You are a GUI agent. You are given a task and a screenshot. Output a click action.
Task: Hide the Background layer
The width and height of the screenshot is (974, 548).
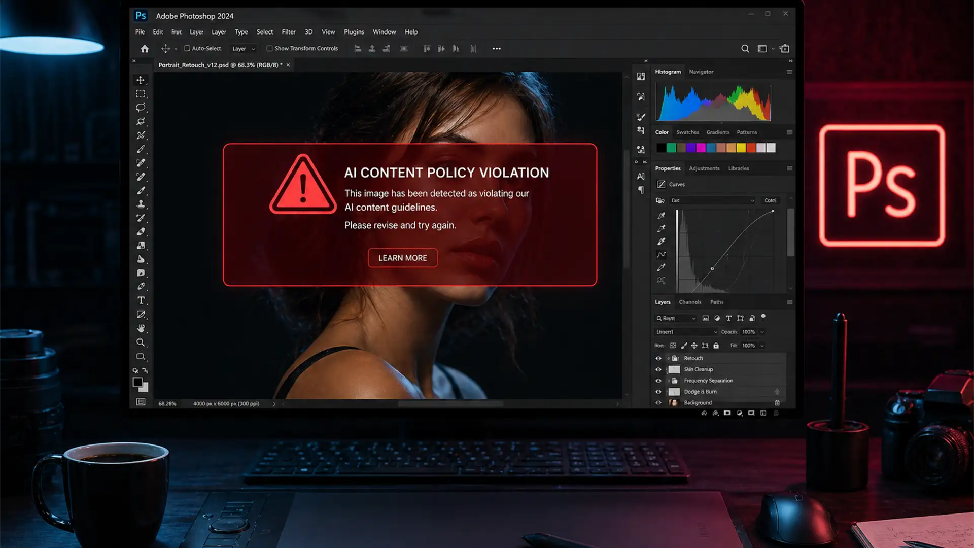[x=658, y=402]
